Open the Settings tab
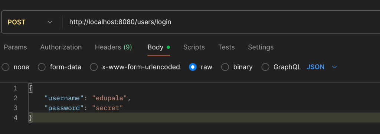 coord(261,47)
